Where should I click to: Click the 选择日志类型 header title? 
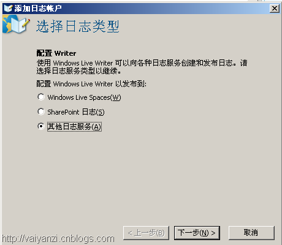(x=78, y=26)
